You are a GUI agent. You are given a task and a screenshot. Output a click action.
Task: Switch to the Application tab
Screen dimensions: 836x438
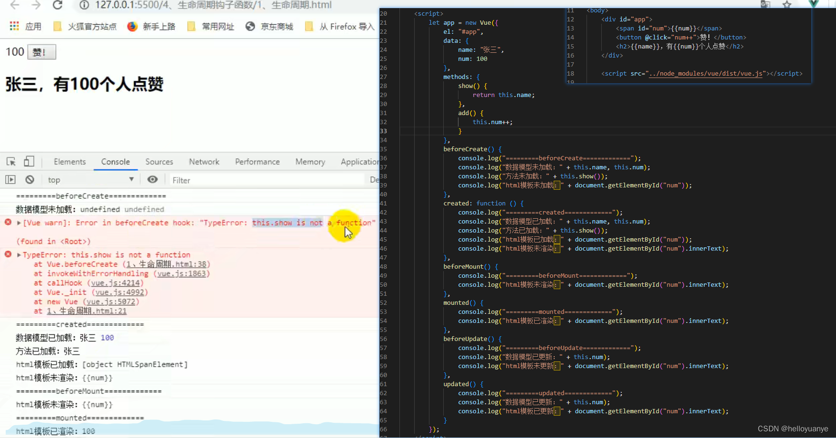[x=359, y=162]
